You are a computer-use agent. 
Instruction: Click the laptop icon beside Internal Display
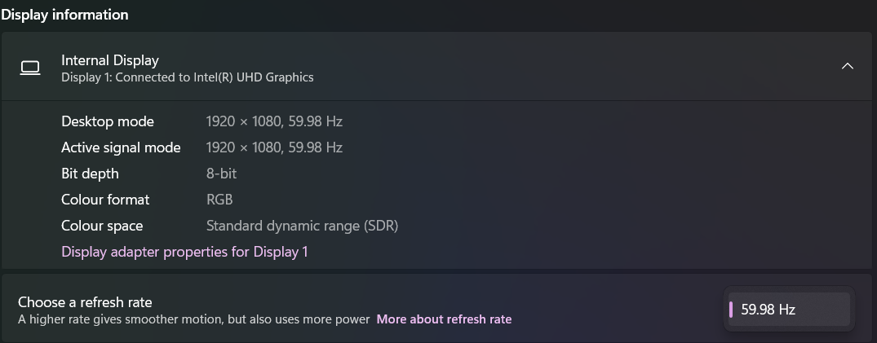coord(30,68)
